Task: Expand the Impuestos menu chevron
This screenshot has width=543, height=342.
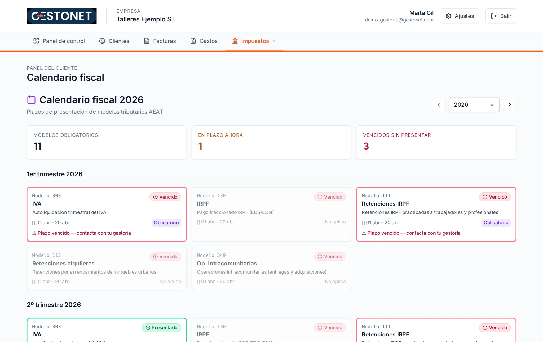Action: pyautogui.click(x=275, y=41)
